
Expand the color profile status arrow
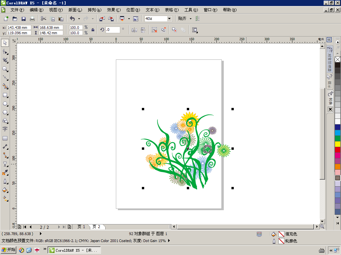click(x=169, y=241)
